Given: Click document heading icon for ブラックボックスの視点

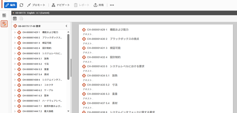Looking at the screenshot, I should (84, 39).
